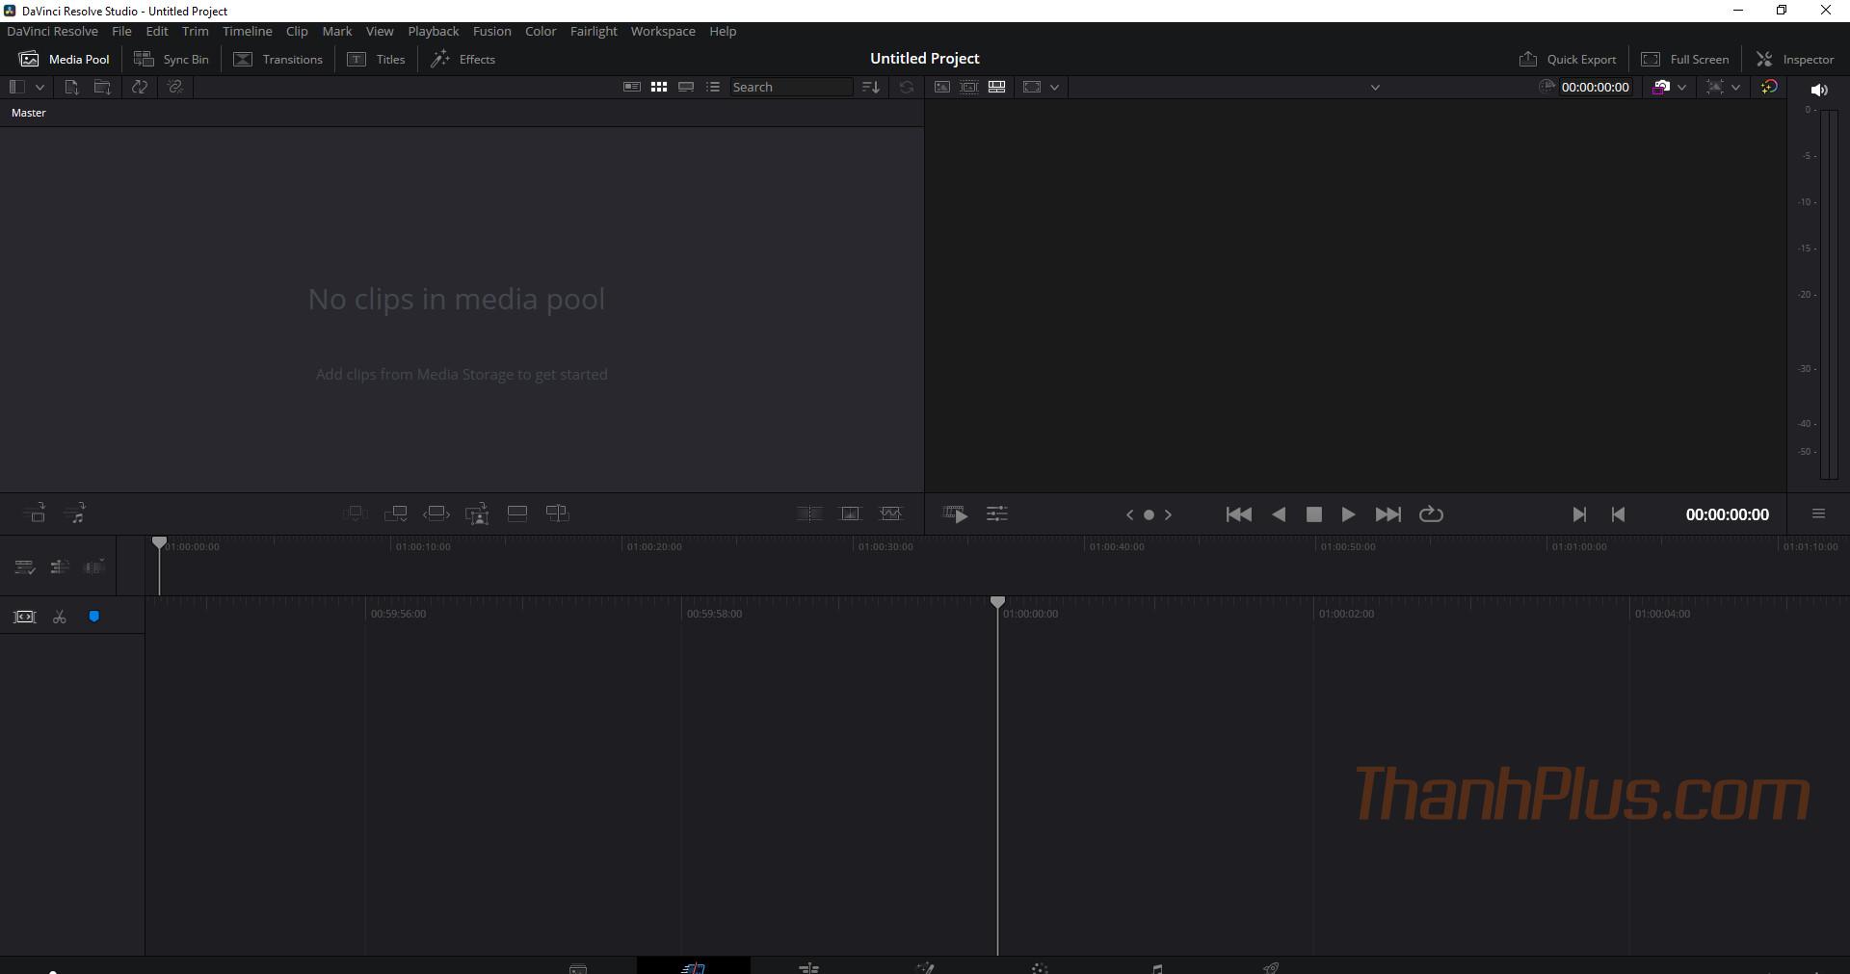Click Quick Export button
The height and width of the screenshot is (974, 1850).
point(1568,59)
